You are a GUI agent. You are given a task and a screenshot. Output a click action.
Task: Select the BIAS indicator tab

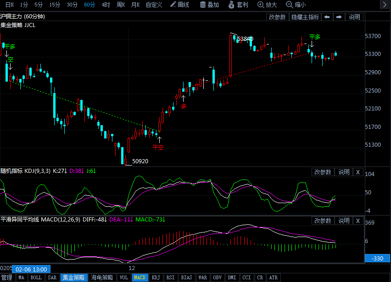(x=186, y=277)
